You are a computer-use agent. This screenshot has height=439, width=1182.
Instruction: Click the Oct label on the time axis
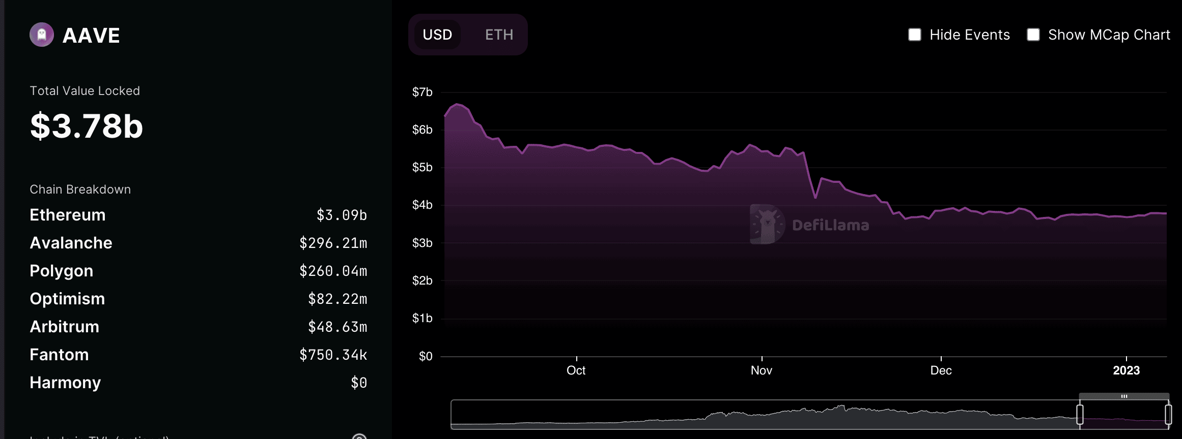[576, 370]
